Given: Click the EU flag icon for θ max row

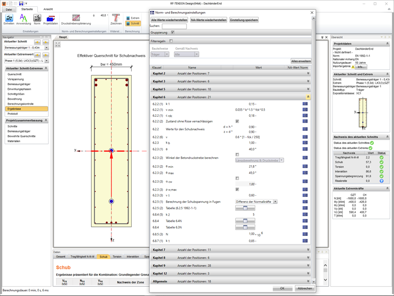Looking at the screenshot, I should click(305, 172).
